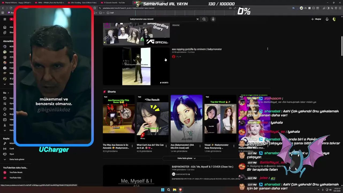Play The Way Asa Dances short thumbnail
This screenshot has height=193, width=343.
pos(119,118)
